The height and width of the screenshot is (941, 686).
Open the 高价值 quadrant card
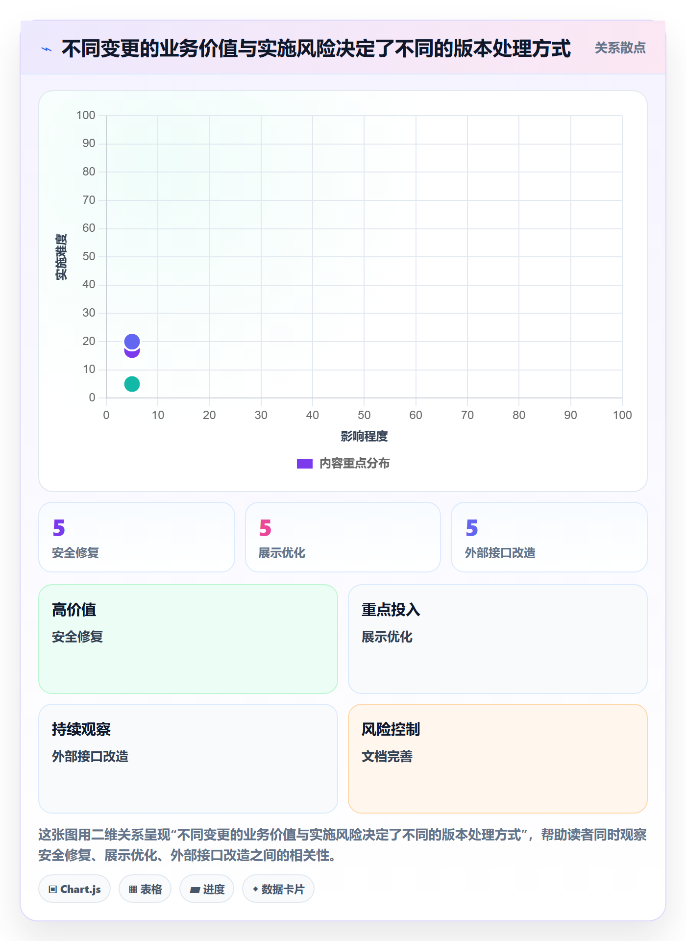188,639
